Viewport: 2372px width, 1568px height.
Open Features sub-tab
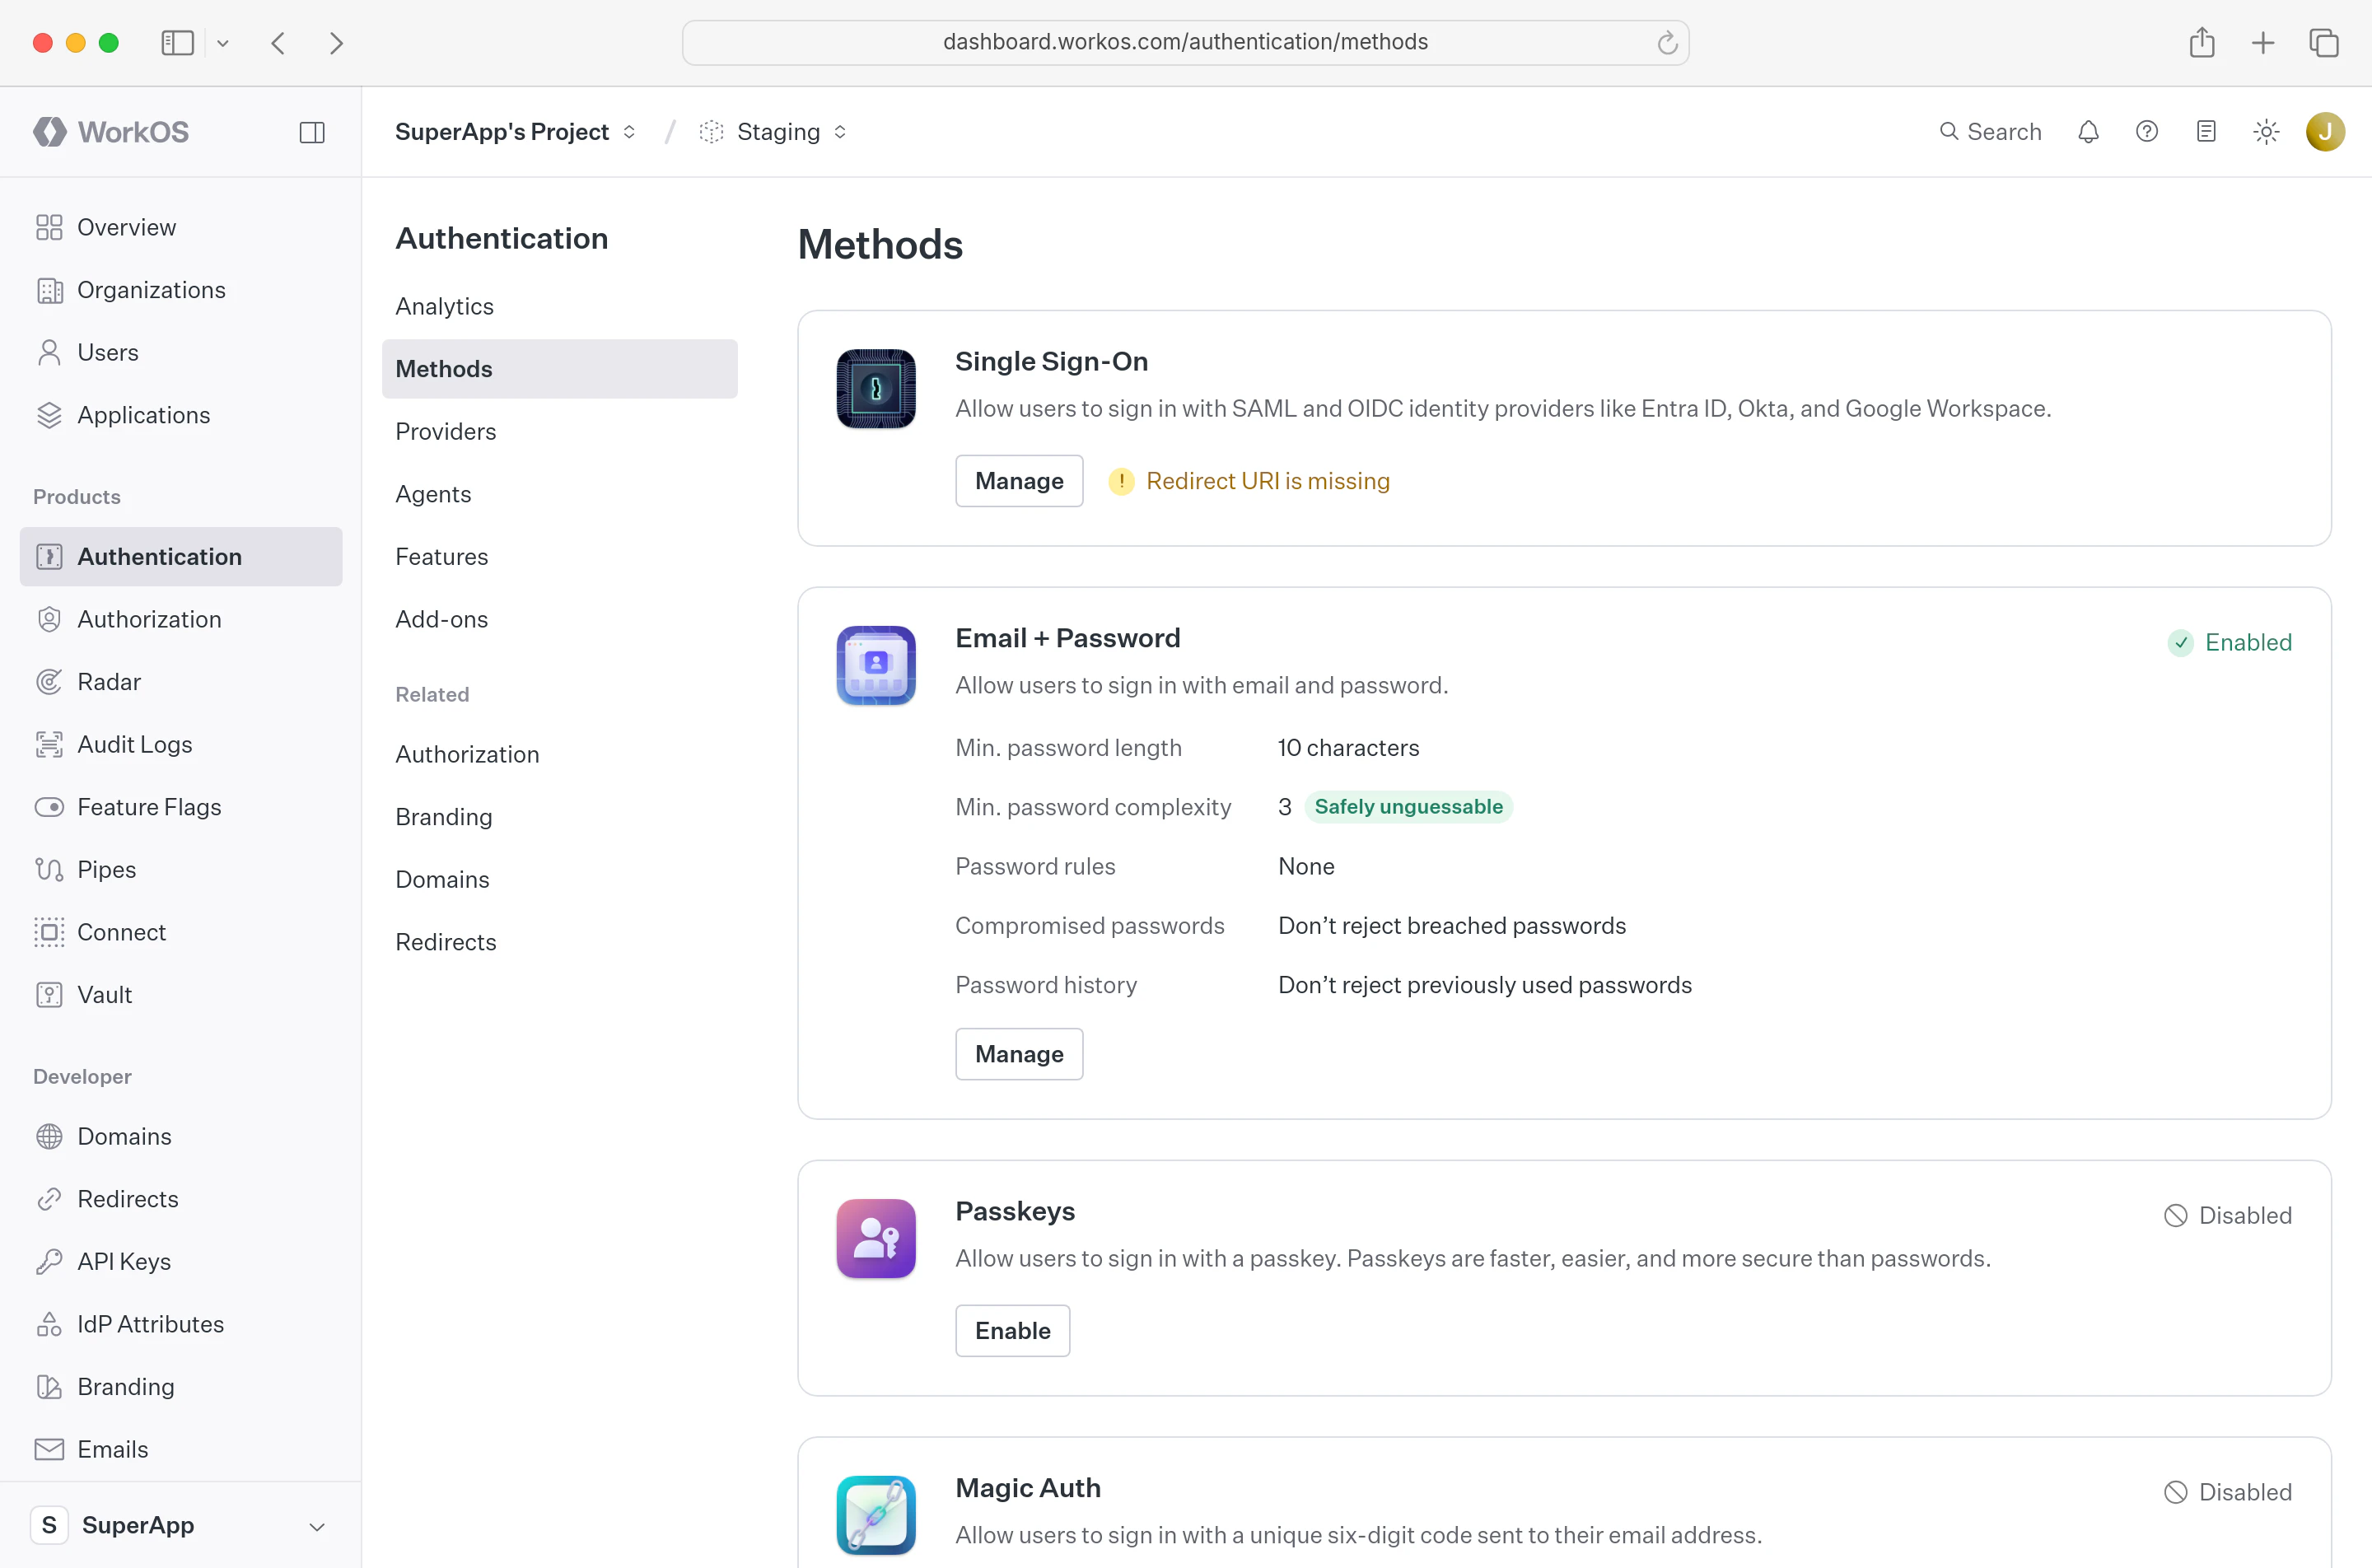[560, 557]
